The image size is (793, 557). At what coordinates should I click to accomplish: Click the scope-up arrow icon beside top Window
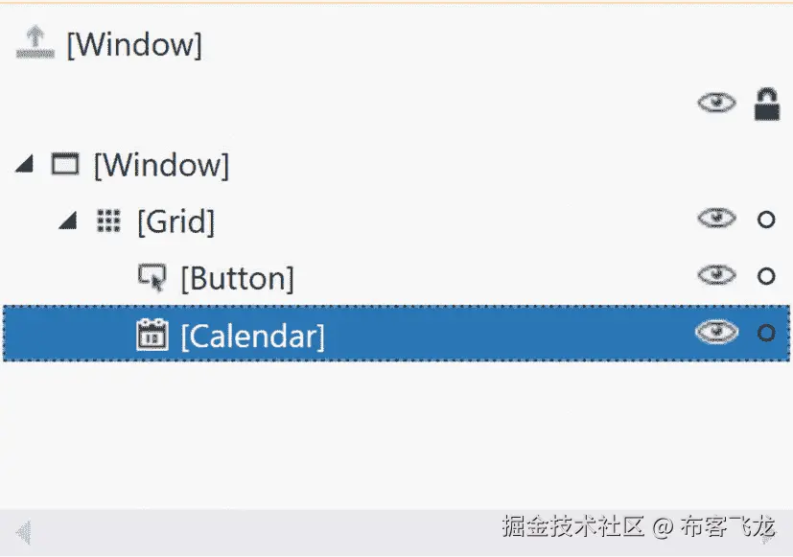pos(35,43)
